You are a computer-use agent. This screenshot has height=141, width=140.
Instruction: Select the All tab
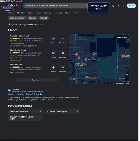(18, 13)
